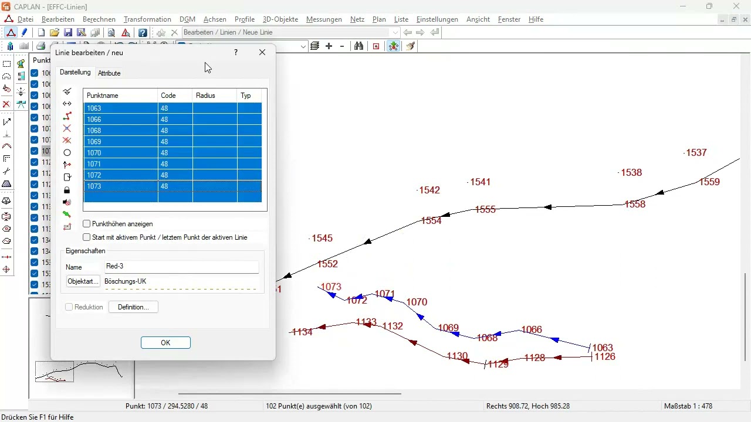Click the green arrow icon in dialog
Image resolution: width=751 pixels, height=422 pixels.
click(67, 215)
